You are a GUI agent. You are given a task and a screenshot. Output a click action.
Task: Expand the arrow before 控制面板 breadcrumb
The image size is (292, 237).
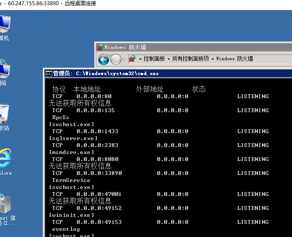pyautogui.click(x=140, y=59)
